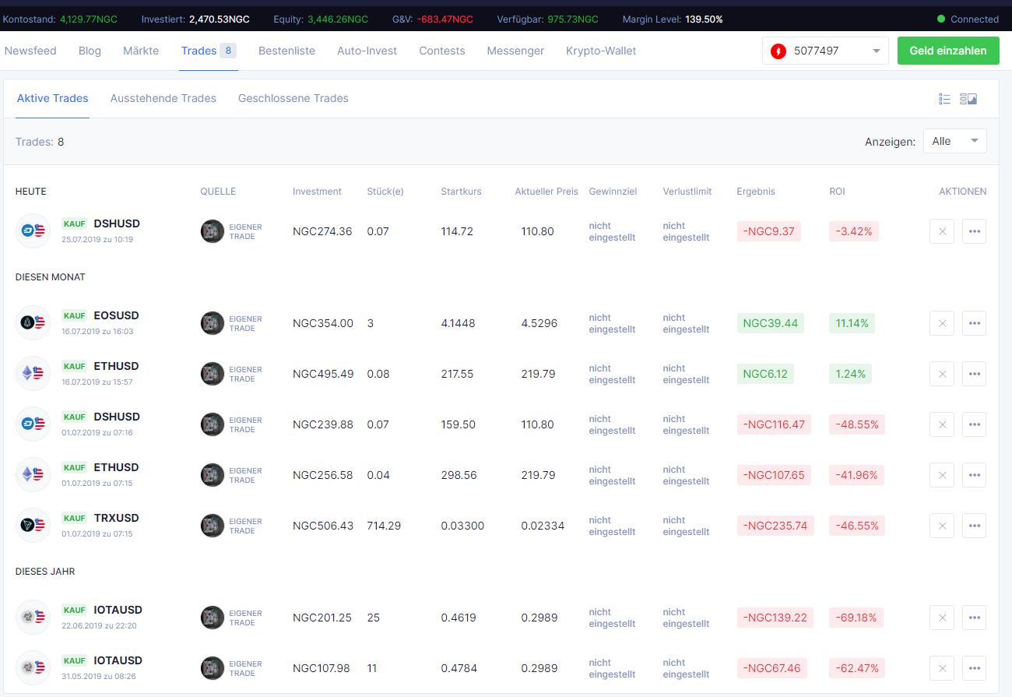Go to the Blog tab
The width and height of the screenshot is (1012, 697).
(x=90, y=51)
